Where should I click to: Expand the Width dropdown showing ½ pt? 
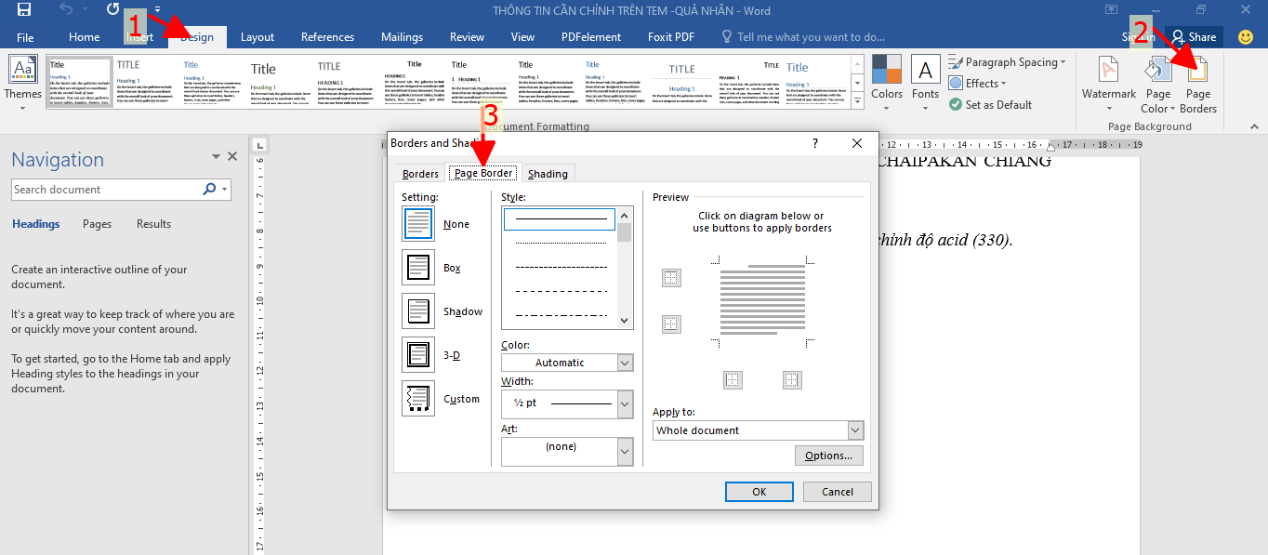pyautogui.click(x=626, y=403)
